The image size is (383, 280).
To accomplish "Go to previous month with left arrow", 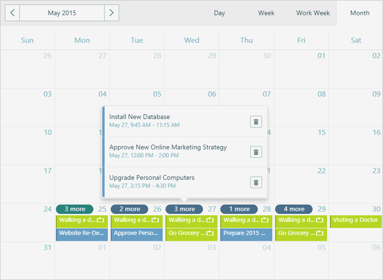I will (12, 12).
